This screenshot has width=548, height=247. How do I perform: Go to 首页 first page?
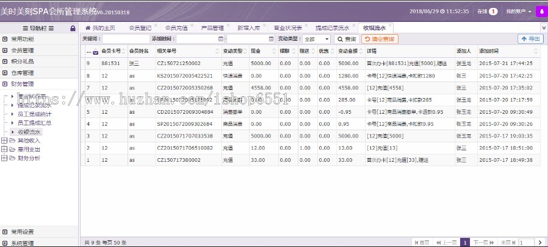tap(422, 243)
